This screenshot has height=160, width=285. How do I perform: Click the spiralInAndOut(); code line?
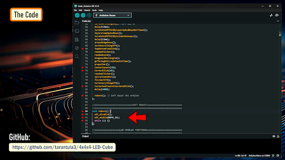point(105,77)
